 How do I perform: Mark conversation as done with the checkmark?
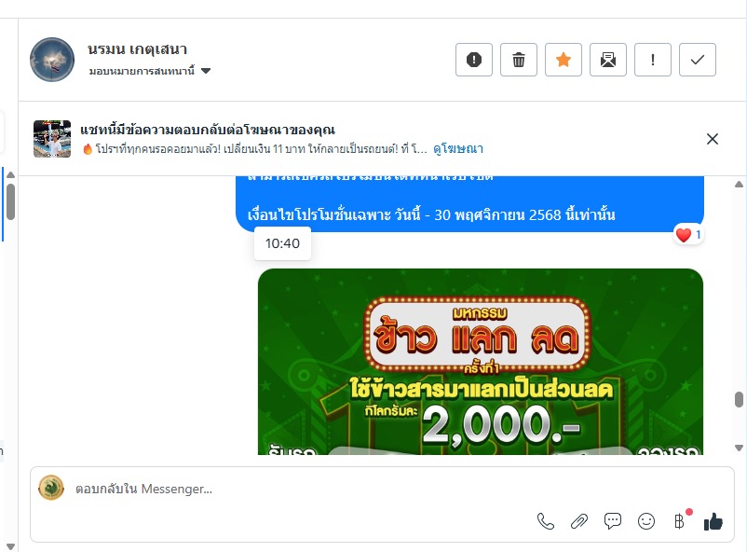[698, 60]
